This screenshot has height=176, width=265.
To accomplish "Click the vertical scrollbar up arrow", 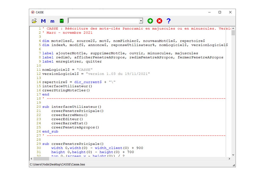I will (x=233, y=29).
